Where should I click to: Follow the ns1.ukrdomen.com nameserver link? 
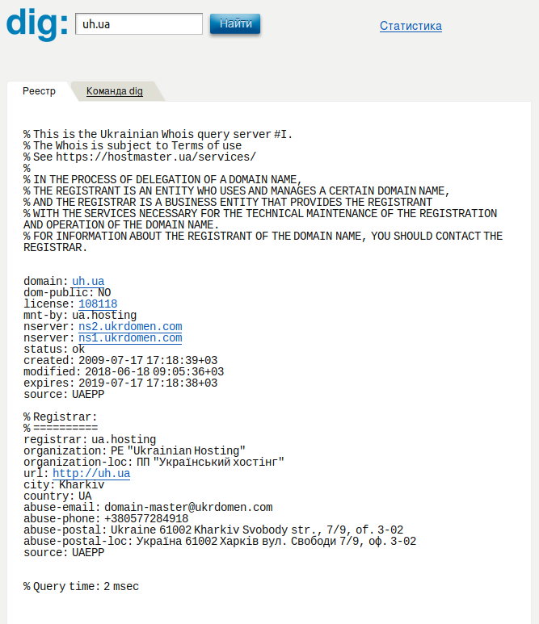[x=130, y=338]
